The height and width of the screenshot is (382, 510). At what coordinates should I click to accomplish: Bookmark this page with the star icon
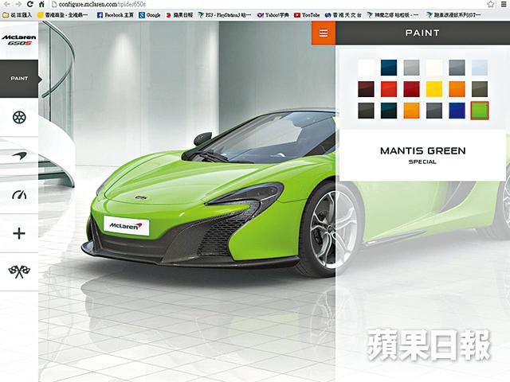point(491,4)
